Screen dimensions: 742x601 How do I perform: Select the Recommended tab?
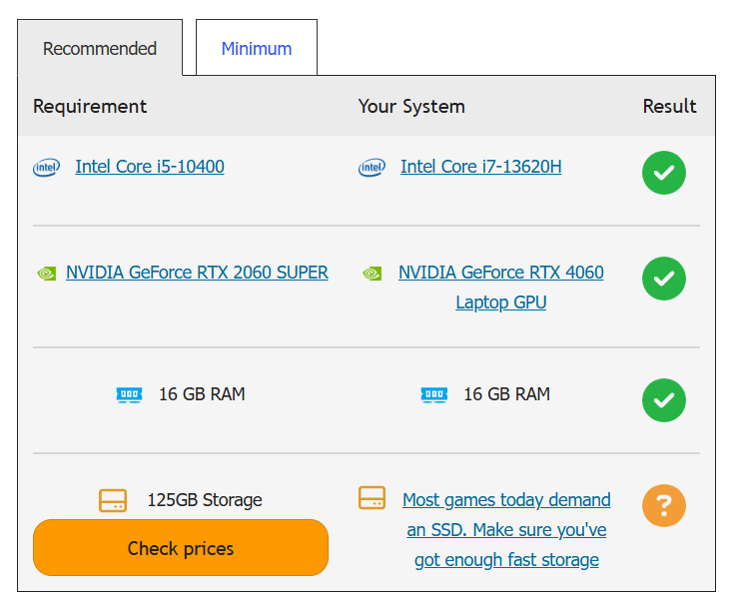[100, 48]
